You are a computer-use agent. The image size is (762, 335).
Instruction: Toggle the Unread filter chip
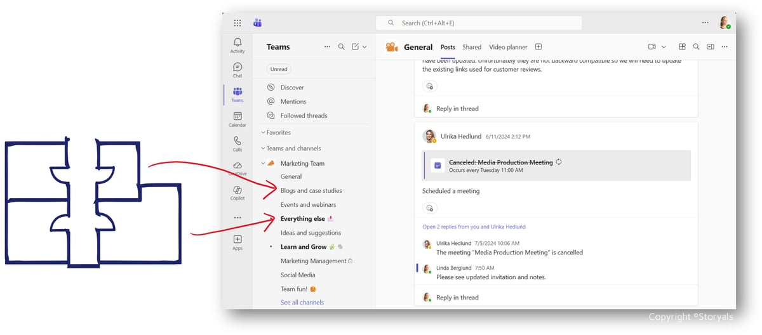tap(279, 69)
